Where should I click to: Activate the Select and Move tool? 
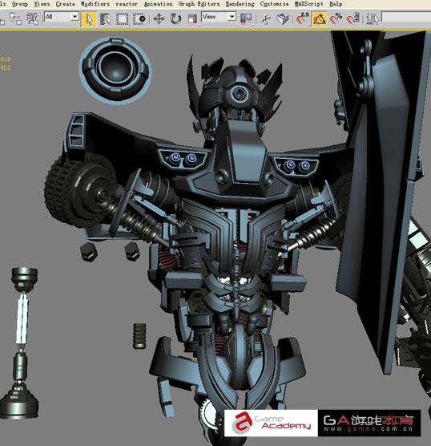click(159, 19)
